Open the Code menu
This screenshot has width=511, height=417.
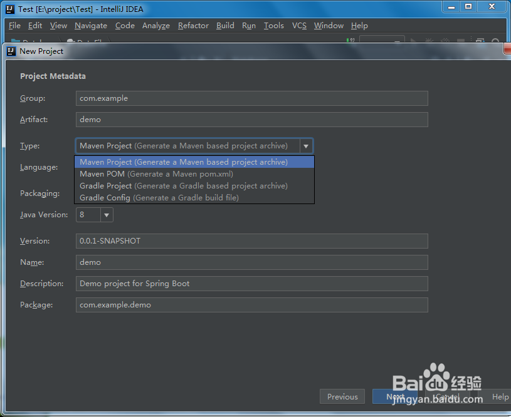tap(125, 26)
